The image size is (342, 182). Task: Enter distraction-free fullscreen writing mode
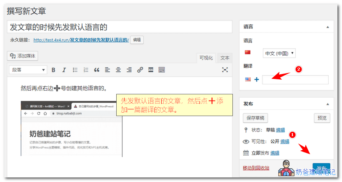point(225,70)
